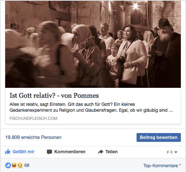Click the page identity icon beside Teilen
Viewport: 186px width, 172px height.
170,152
